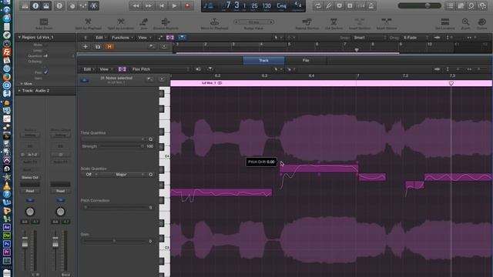Toggle Cycle mode button
The image size is (493, 277).
click(318, 5)
